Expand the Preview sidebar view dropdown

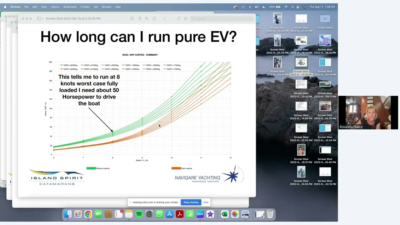click(x=40, y=19)
